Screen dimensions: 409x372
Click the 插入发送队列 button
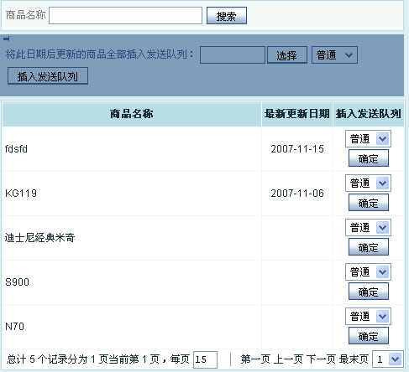click(48, 76)
